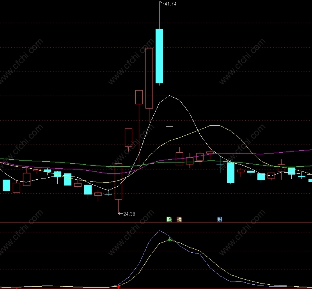Click the red candle with 24.36 low wick
The image size is (312, 289).
[x=119, y=181]
